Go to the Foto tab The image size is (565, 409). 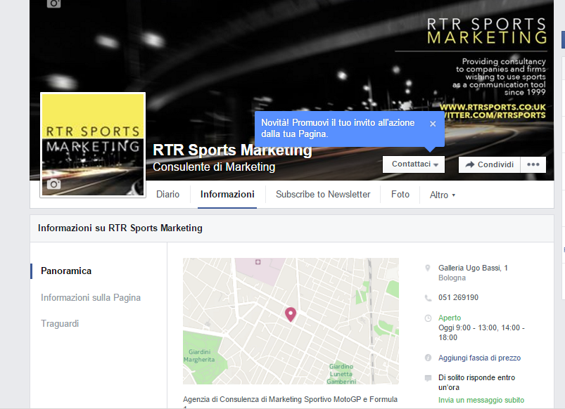(400, 195)
